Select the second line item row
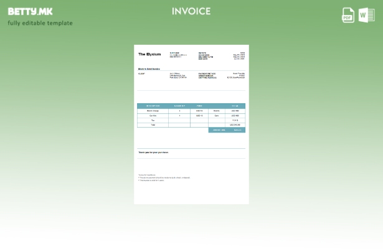 [191, 116]
